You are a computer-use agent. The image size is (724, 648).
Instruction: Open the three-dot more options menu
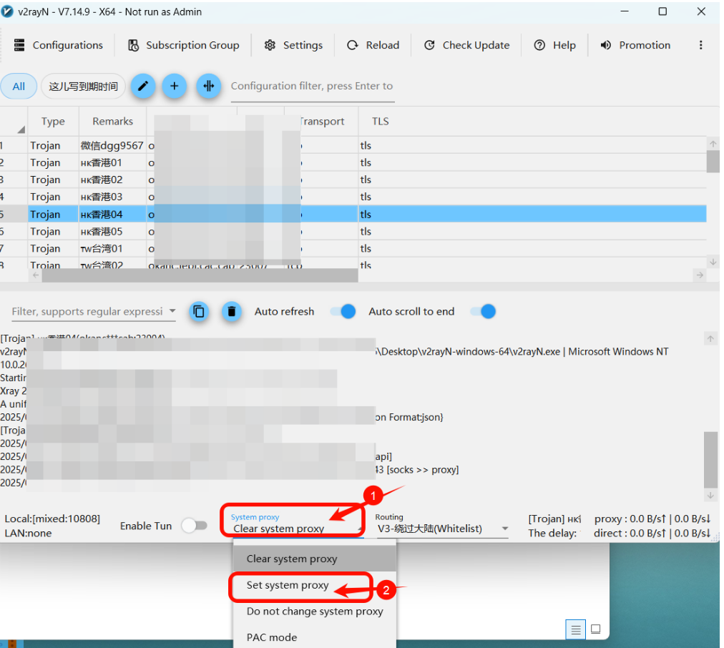tap(700, 45)
